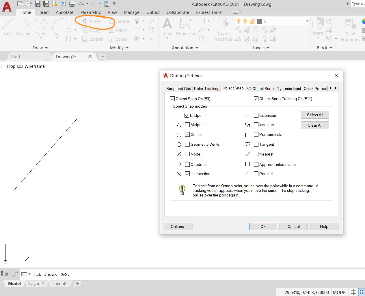Activate the Move command
Image resolution: width=365 pixels, height=296 pixels.
tap(92, 21)
